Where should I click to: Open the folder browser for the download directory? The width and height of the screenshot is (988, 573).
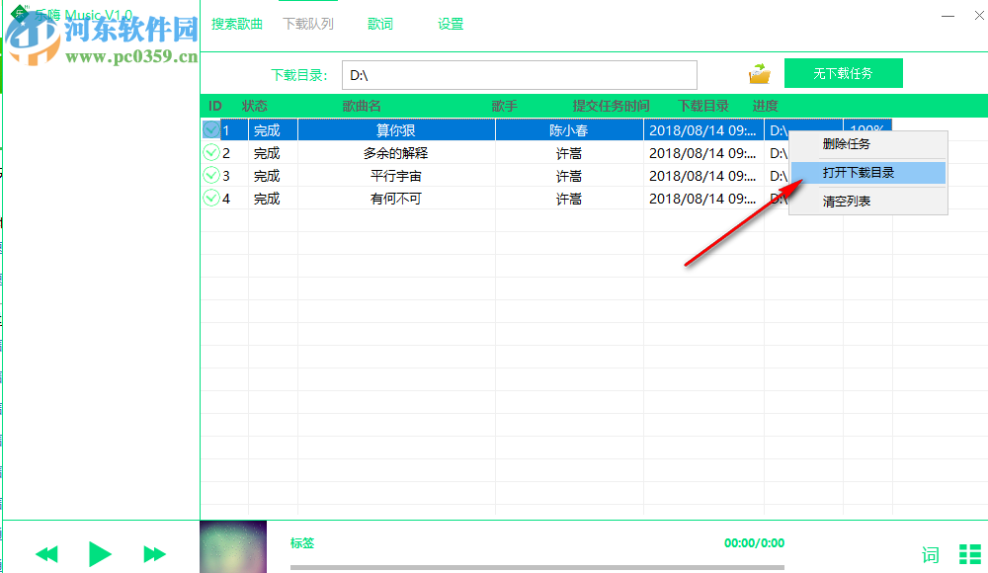click(x=759, y=72)
